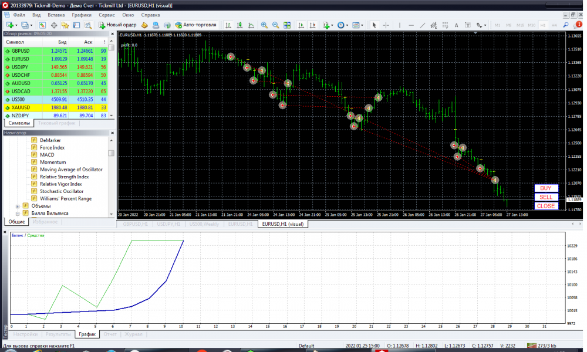The width and height of the screenshot is (587, 352).
Task: Collapse the Билла Вильямса folder
Action: (x=18, y=214)
